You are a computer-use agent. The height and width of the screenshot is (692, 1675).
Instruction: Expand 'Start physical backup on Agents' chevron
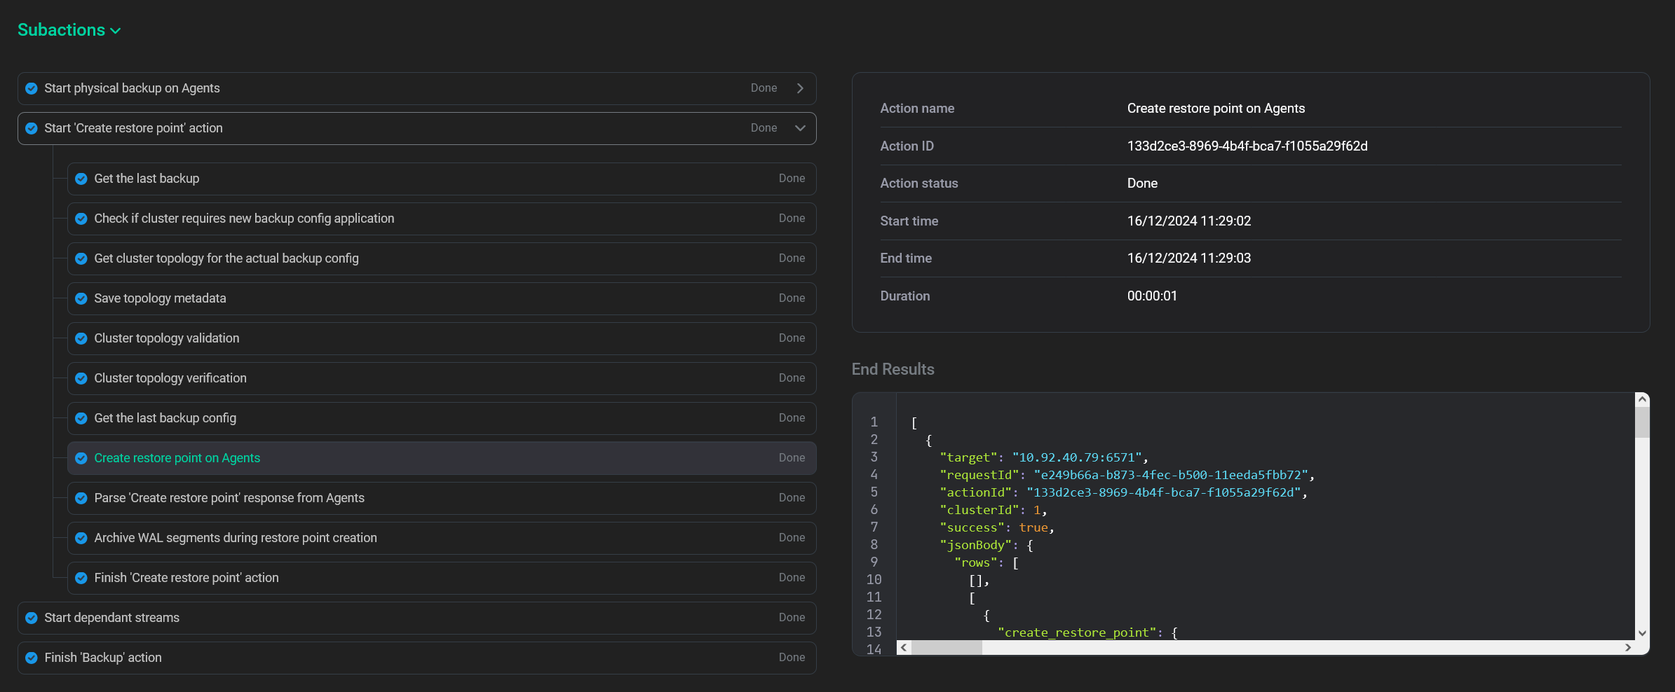click(x=800, y=88)
